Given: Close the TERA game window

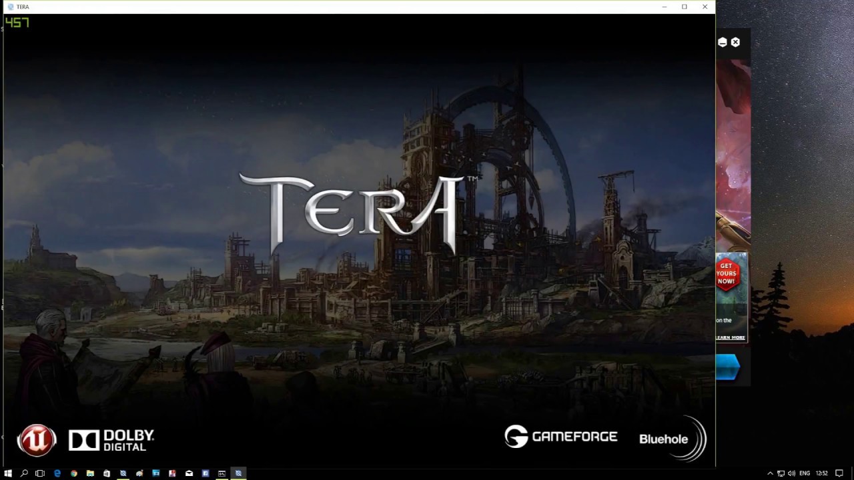Looking at the screenshot, I should (x=705, y=7).
